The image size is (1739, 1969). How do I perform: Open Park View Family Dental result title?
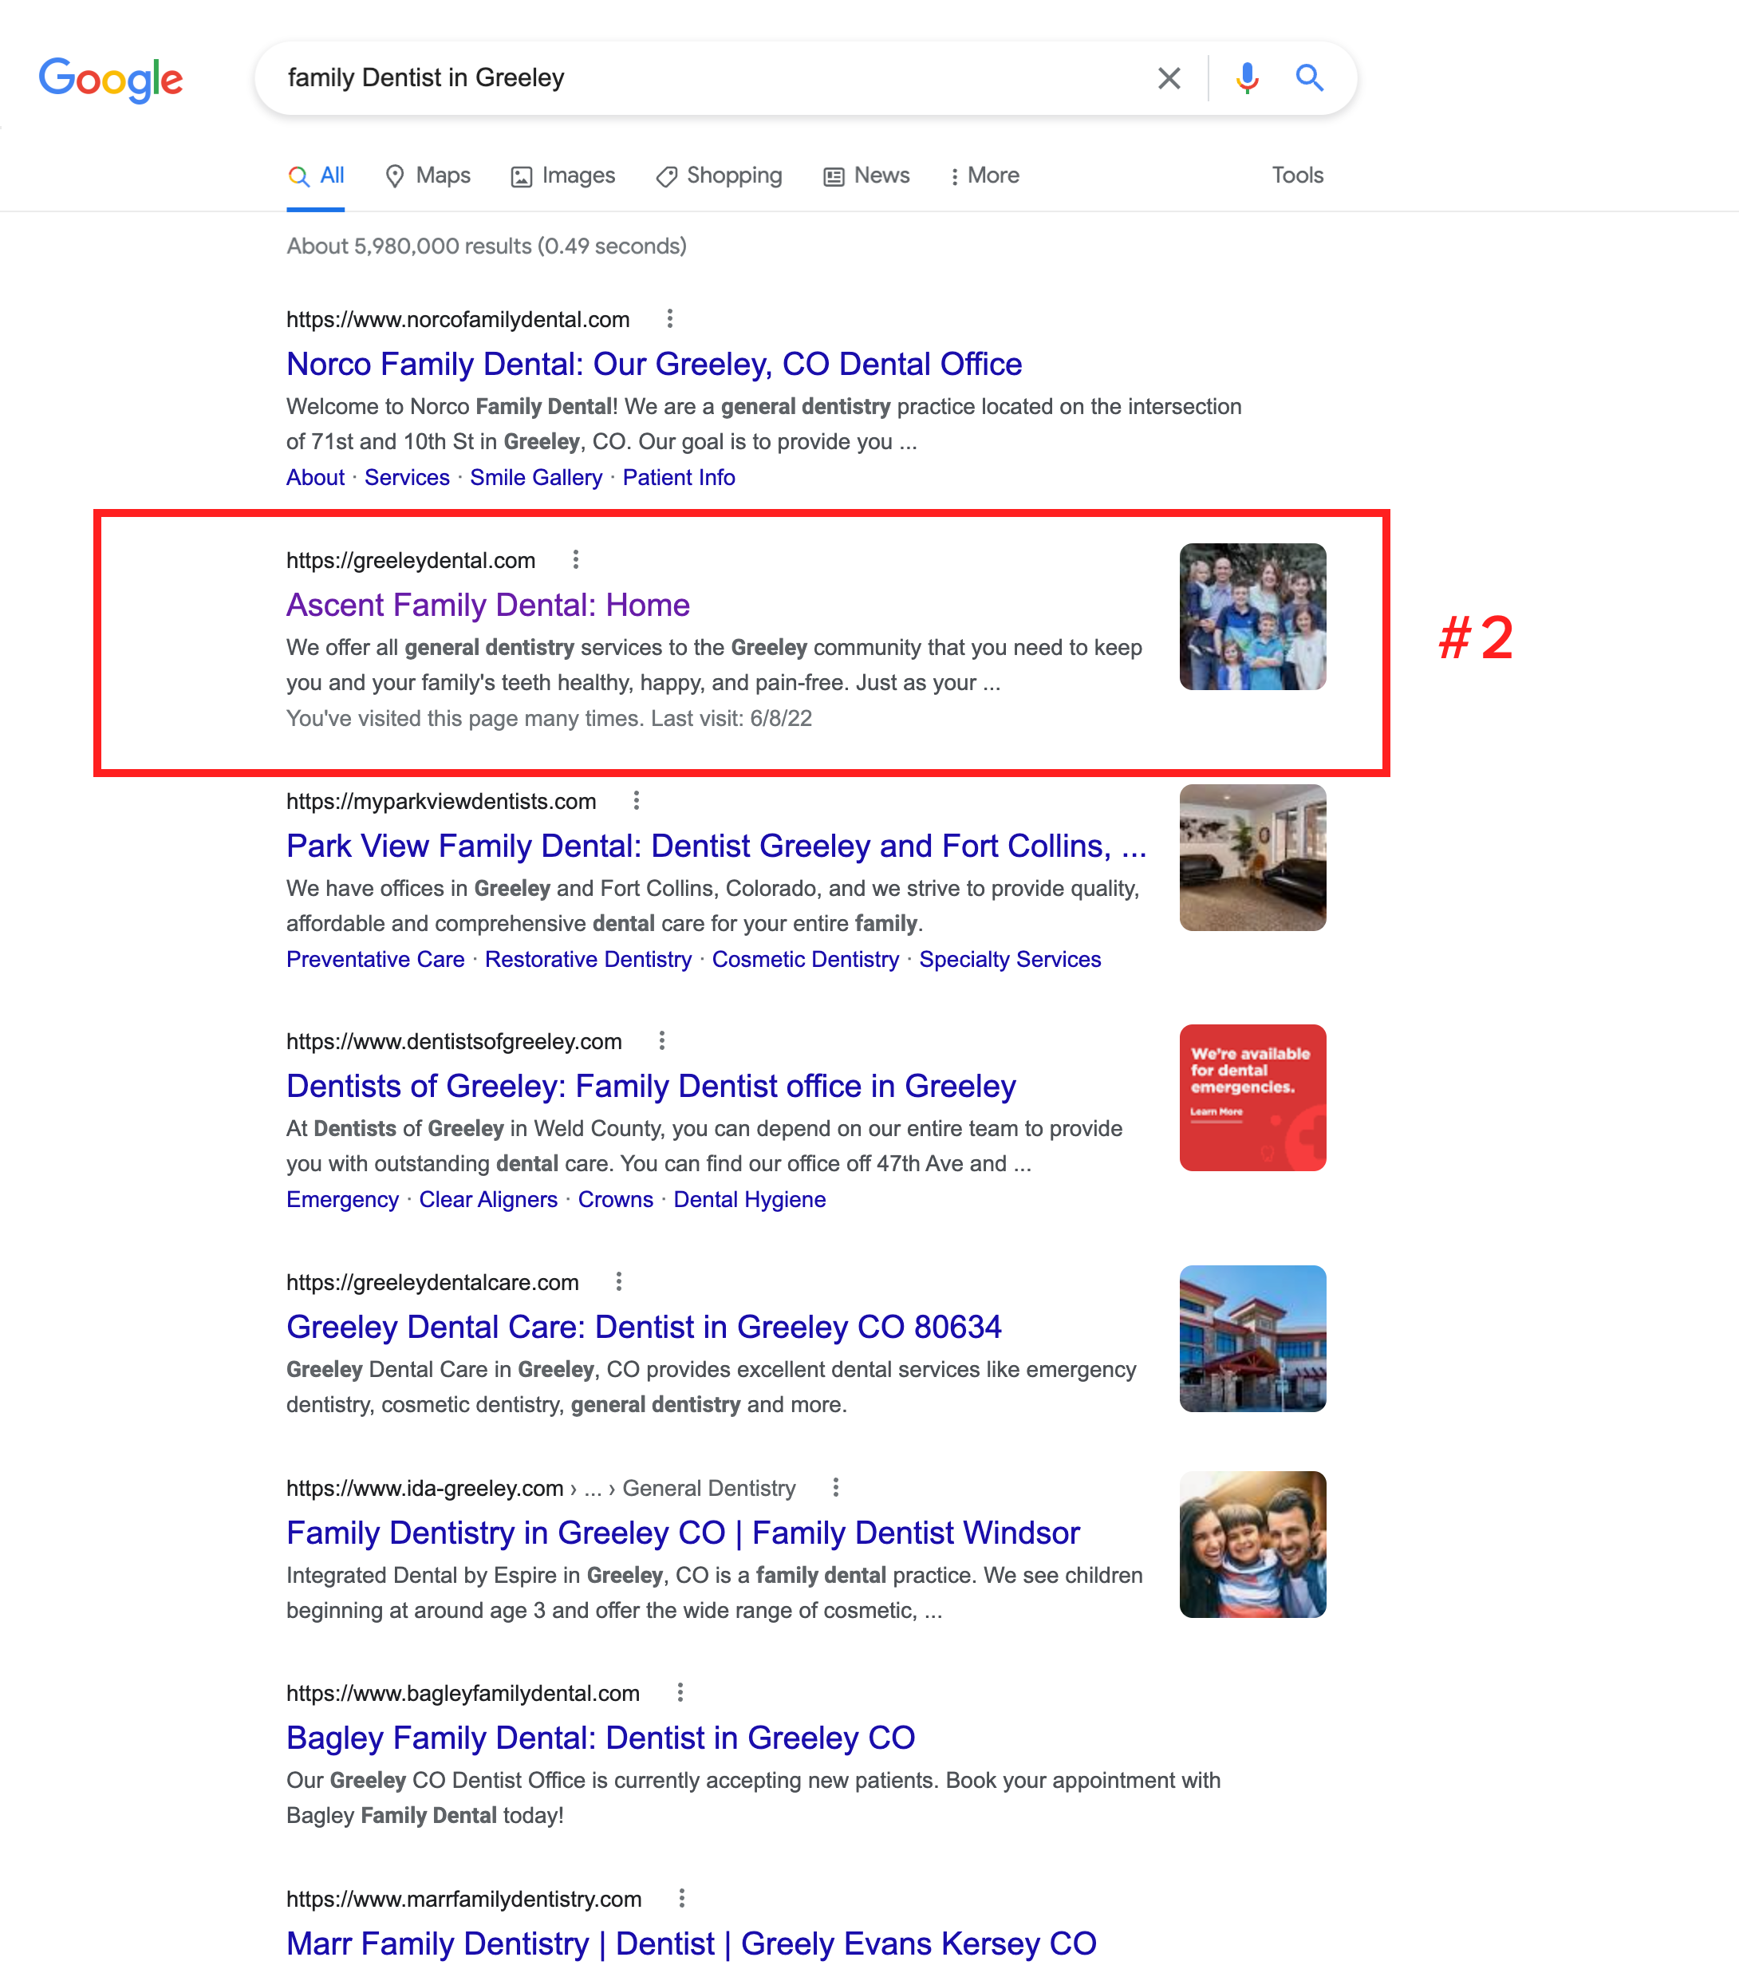[716, 846]
